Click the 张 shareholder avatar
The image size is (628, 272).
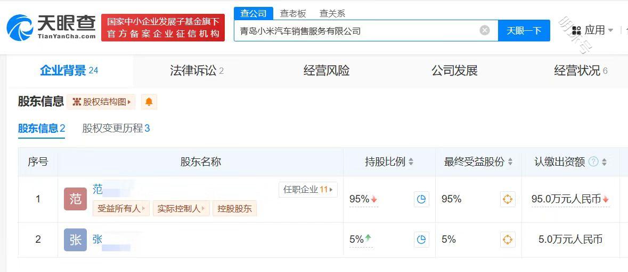[75, 240]
